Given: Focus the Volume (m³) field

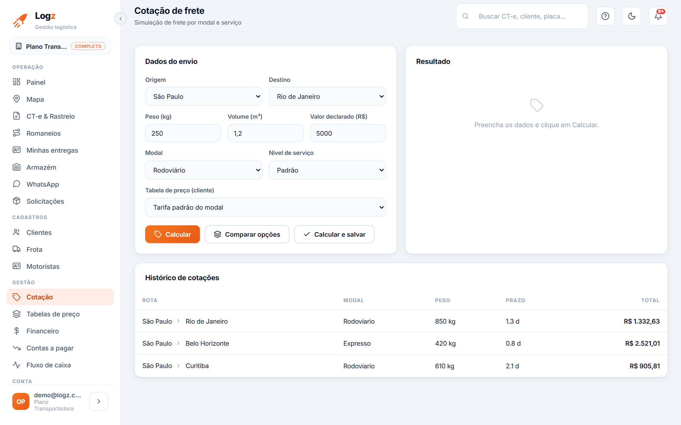Looking at the screenshot, I should pos(265,133).
